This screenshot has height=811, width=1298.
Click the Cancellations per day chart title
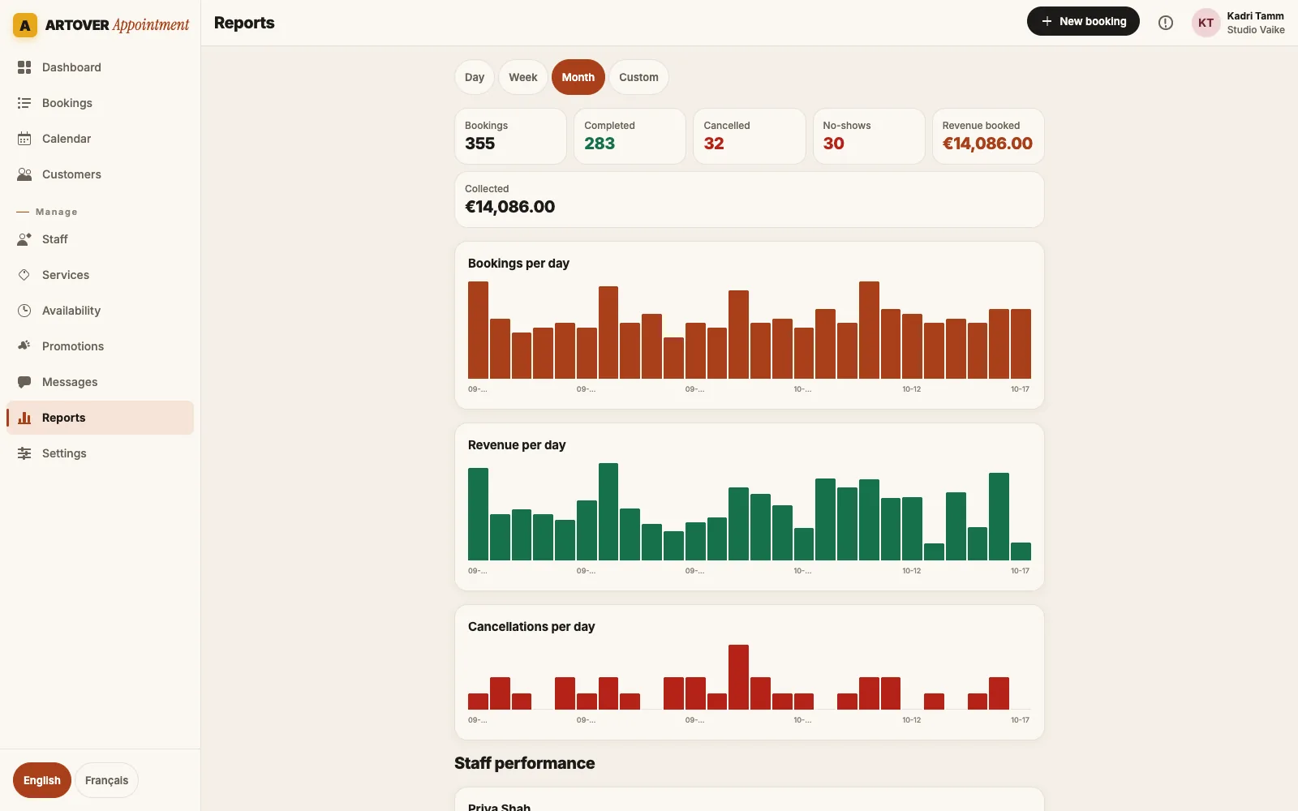531,627
